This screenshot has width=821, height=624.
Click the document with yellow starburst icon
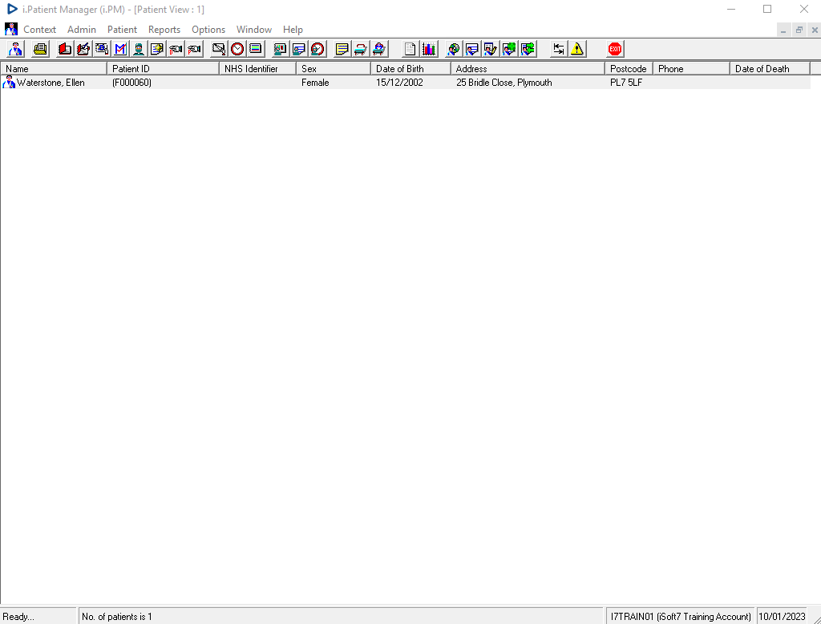pyautogui.click(x=157, y=49)
